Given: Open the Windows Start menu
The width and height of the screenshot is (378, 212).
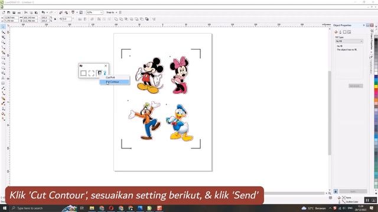Looking at the screenshot, I should [5, 208].
